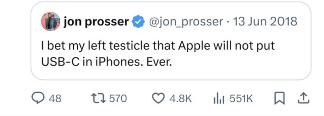Screen dimensions: 324x116
Task: Click the retweet count 570
Action: [118, 99]
